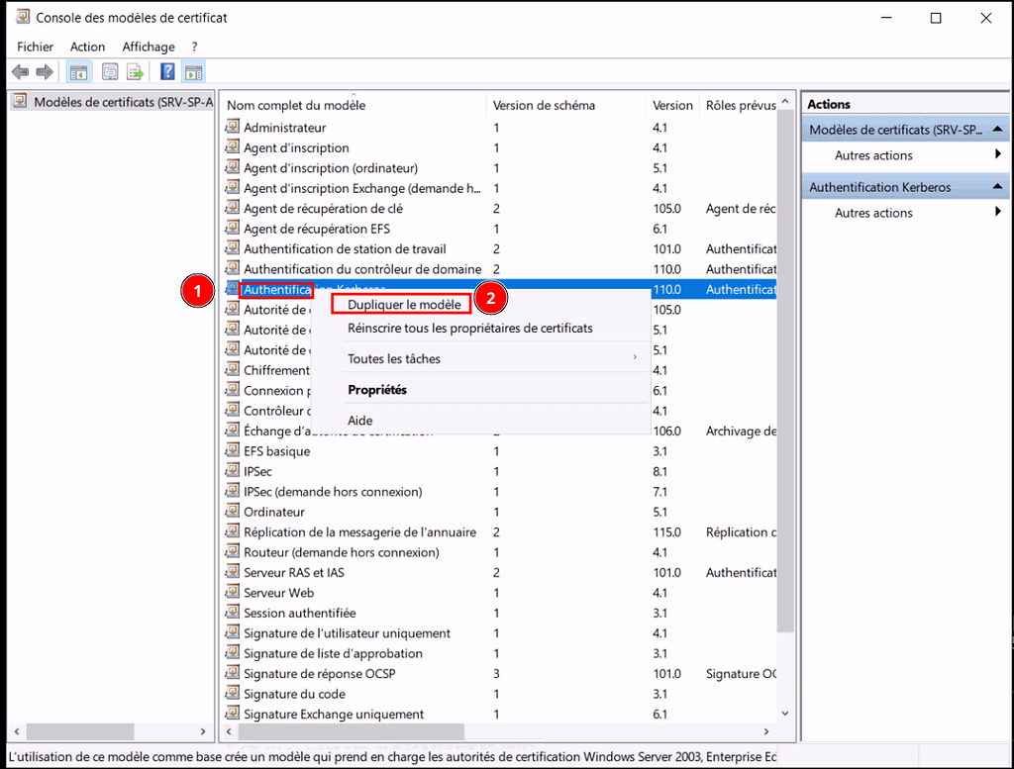This screenshot has height=769, width=1014.
Task: Toggle the console tree pane toolbar icon
Action: pos(76,72)
